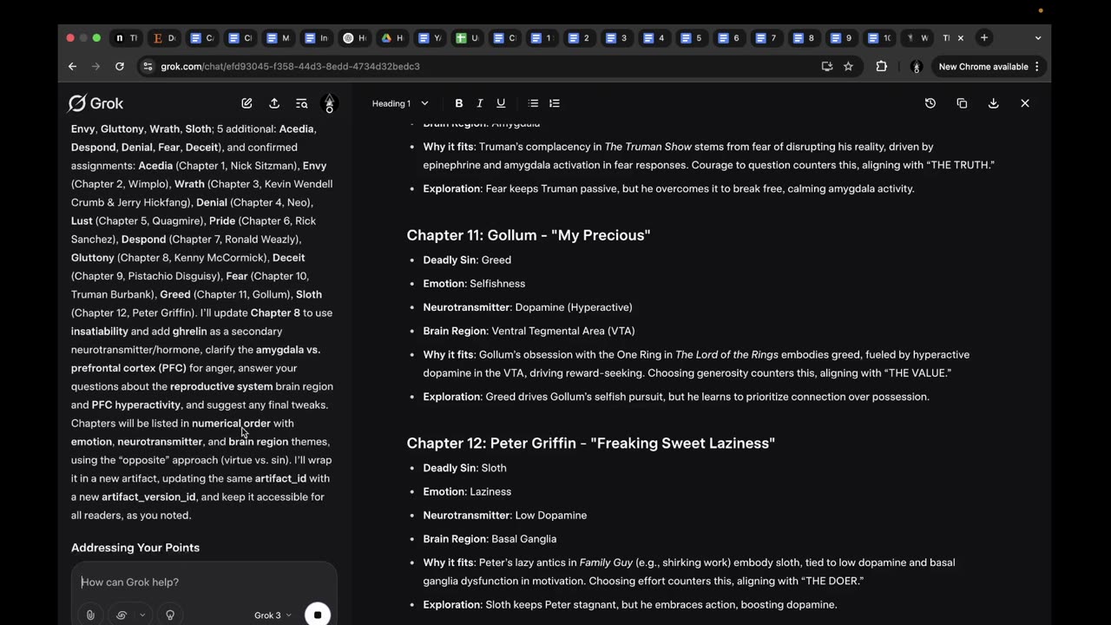Start a new chat with the compose icon
Viewport: 1111px width, 625px height.
click(x=247, y=103)
